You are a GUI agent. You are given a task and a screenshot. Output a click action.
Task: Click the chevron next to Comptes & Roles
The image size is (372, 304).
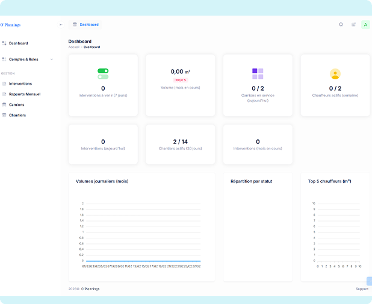[x=52, y=59]
